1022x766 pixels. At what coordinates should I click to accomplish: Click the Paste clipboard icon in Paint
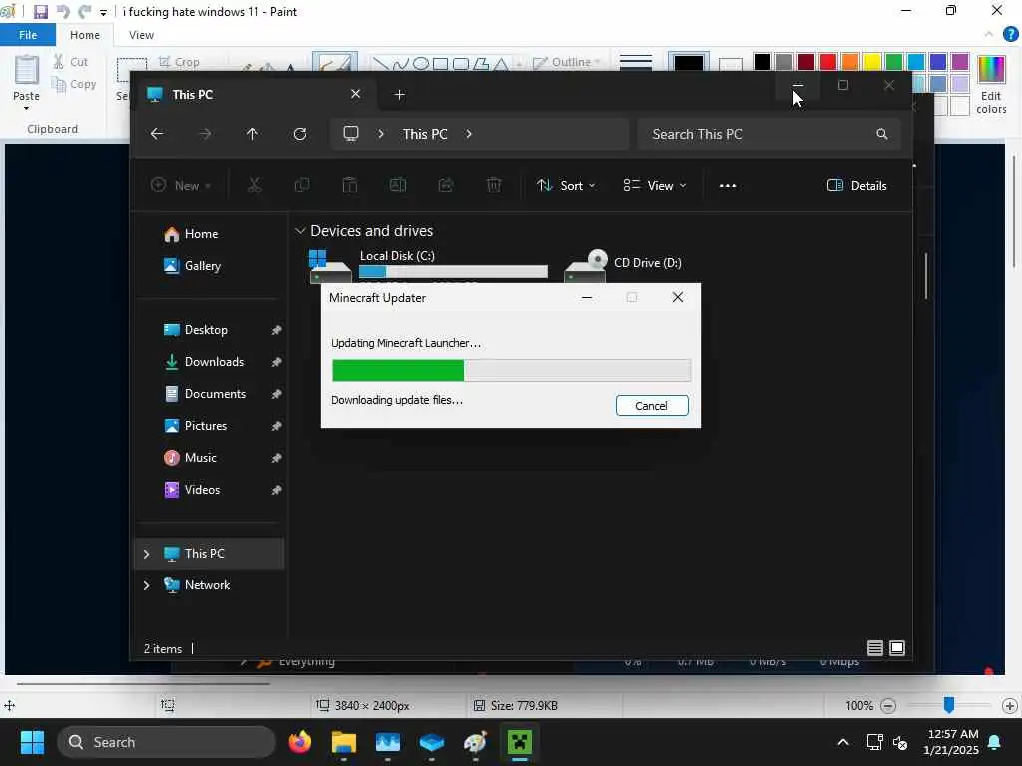pyautogui.click(x=27, y=70)
